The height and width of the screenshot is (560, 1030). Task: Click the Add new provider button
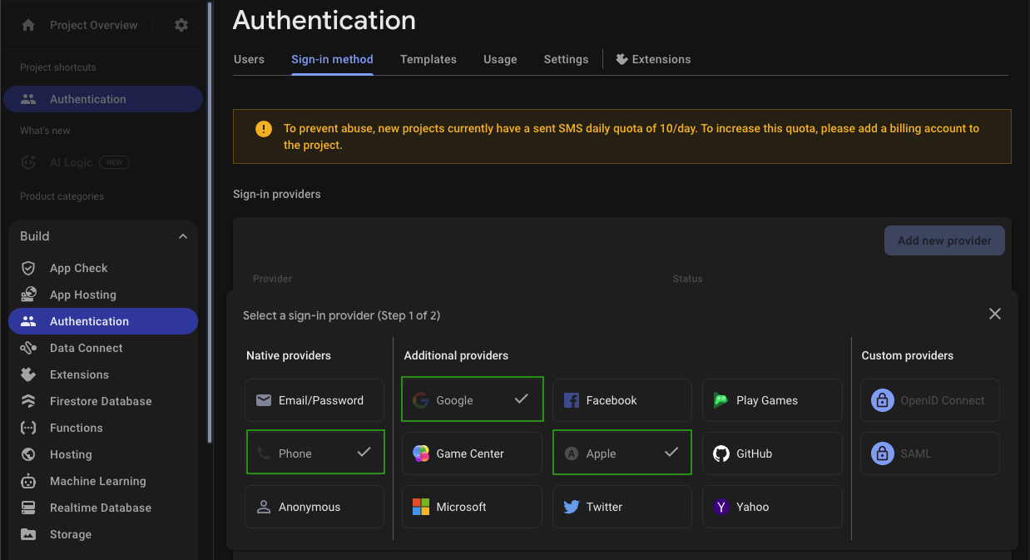pyautogui.click(x=944, y=240)
